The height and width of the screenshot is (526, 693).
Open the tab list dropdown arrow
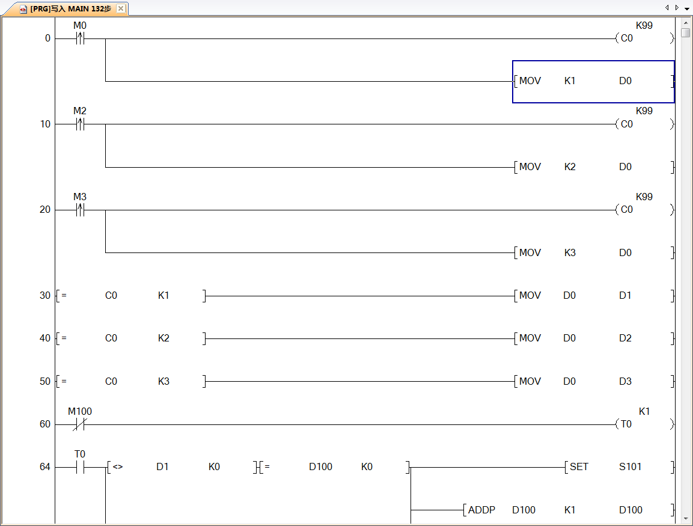pos(687,8)
